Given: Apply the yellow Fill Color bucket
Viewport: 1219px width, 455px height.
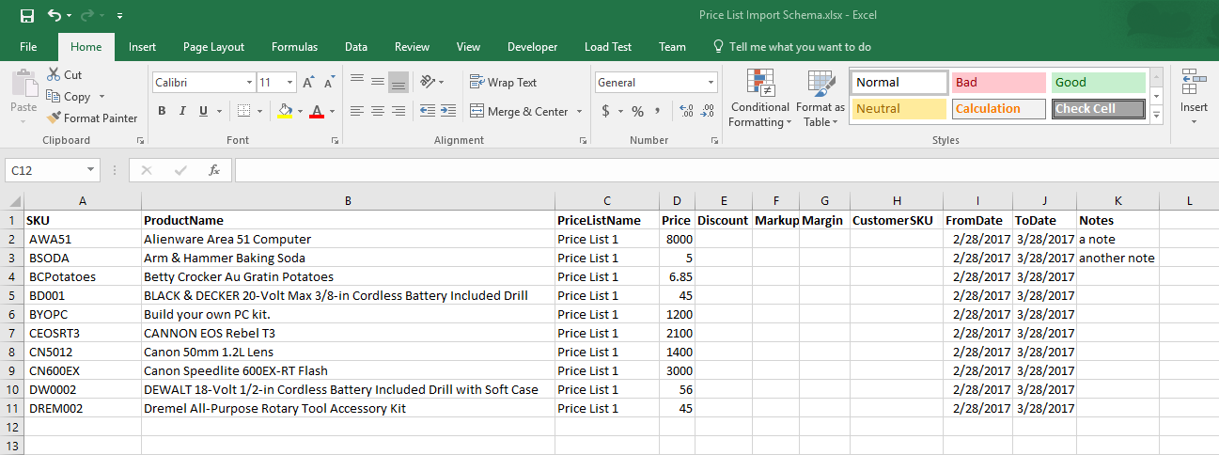Looking at the screenshot, I should pyautogui.click(x=286, y=111).
